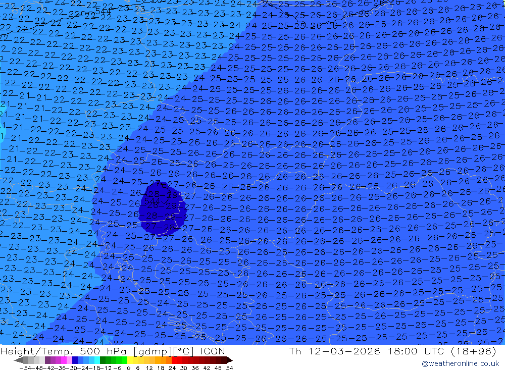Click the dark blue legend swatch above -30

pyautogui.click(x=75, y=360)
